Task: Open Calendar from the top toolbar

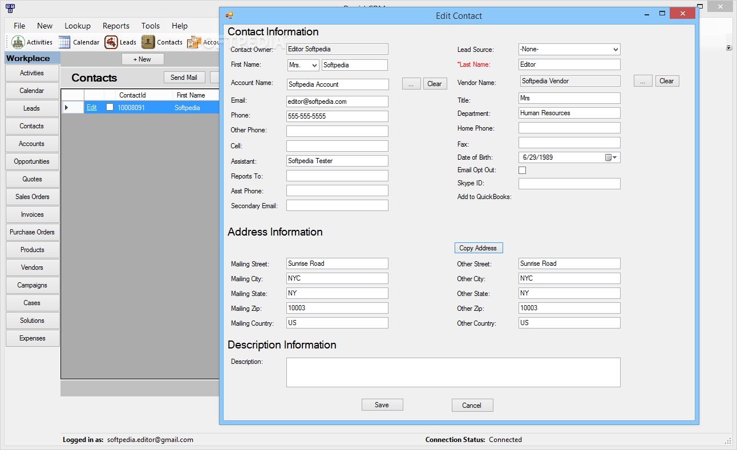Action: click(79, 42)
